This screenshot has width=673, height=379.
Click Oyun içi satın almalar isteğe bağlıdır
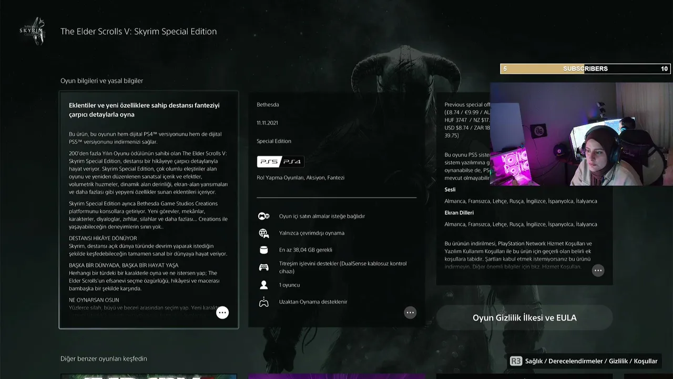[x=322, y=216]
